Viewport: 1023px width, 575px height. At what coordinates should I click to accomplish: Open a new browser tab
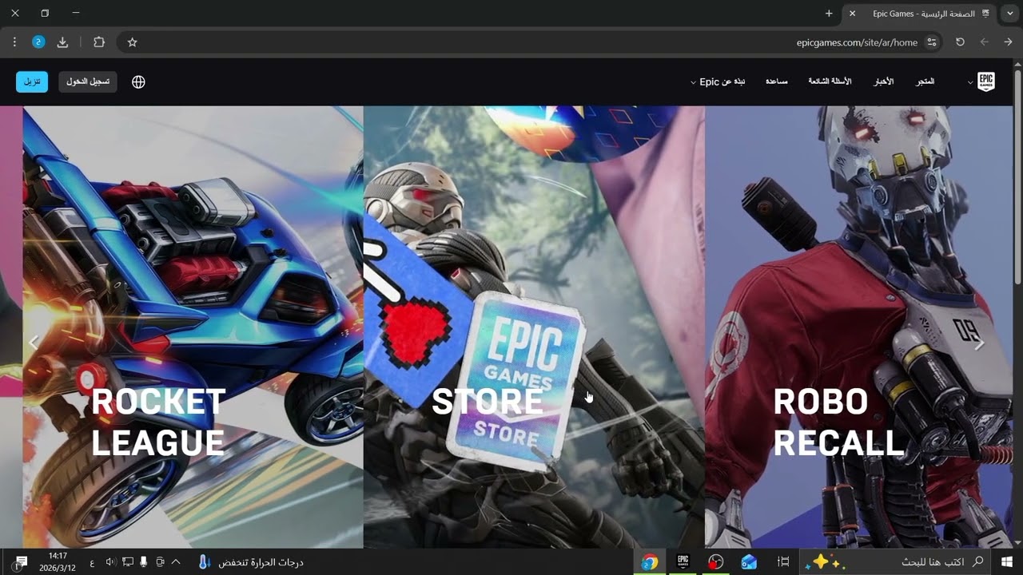pyautogui.click(x=829, y=14)
